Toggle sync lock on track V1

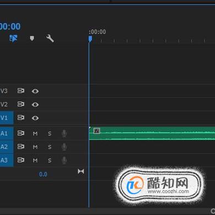tap(21, 117)
